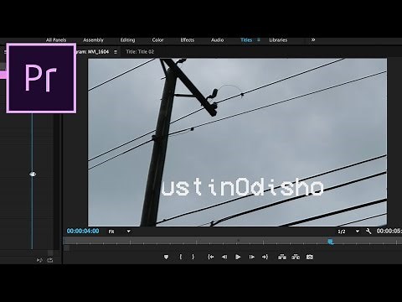Image resolution: width=402 pixels, height=302 pixels.
Task: Click the video preview in the program monitor
Action: [x=238, y=142]
